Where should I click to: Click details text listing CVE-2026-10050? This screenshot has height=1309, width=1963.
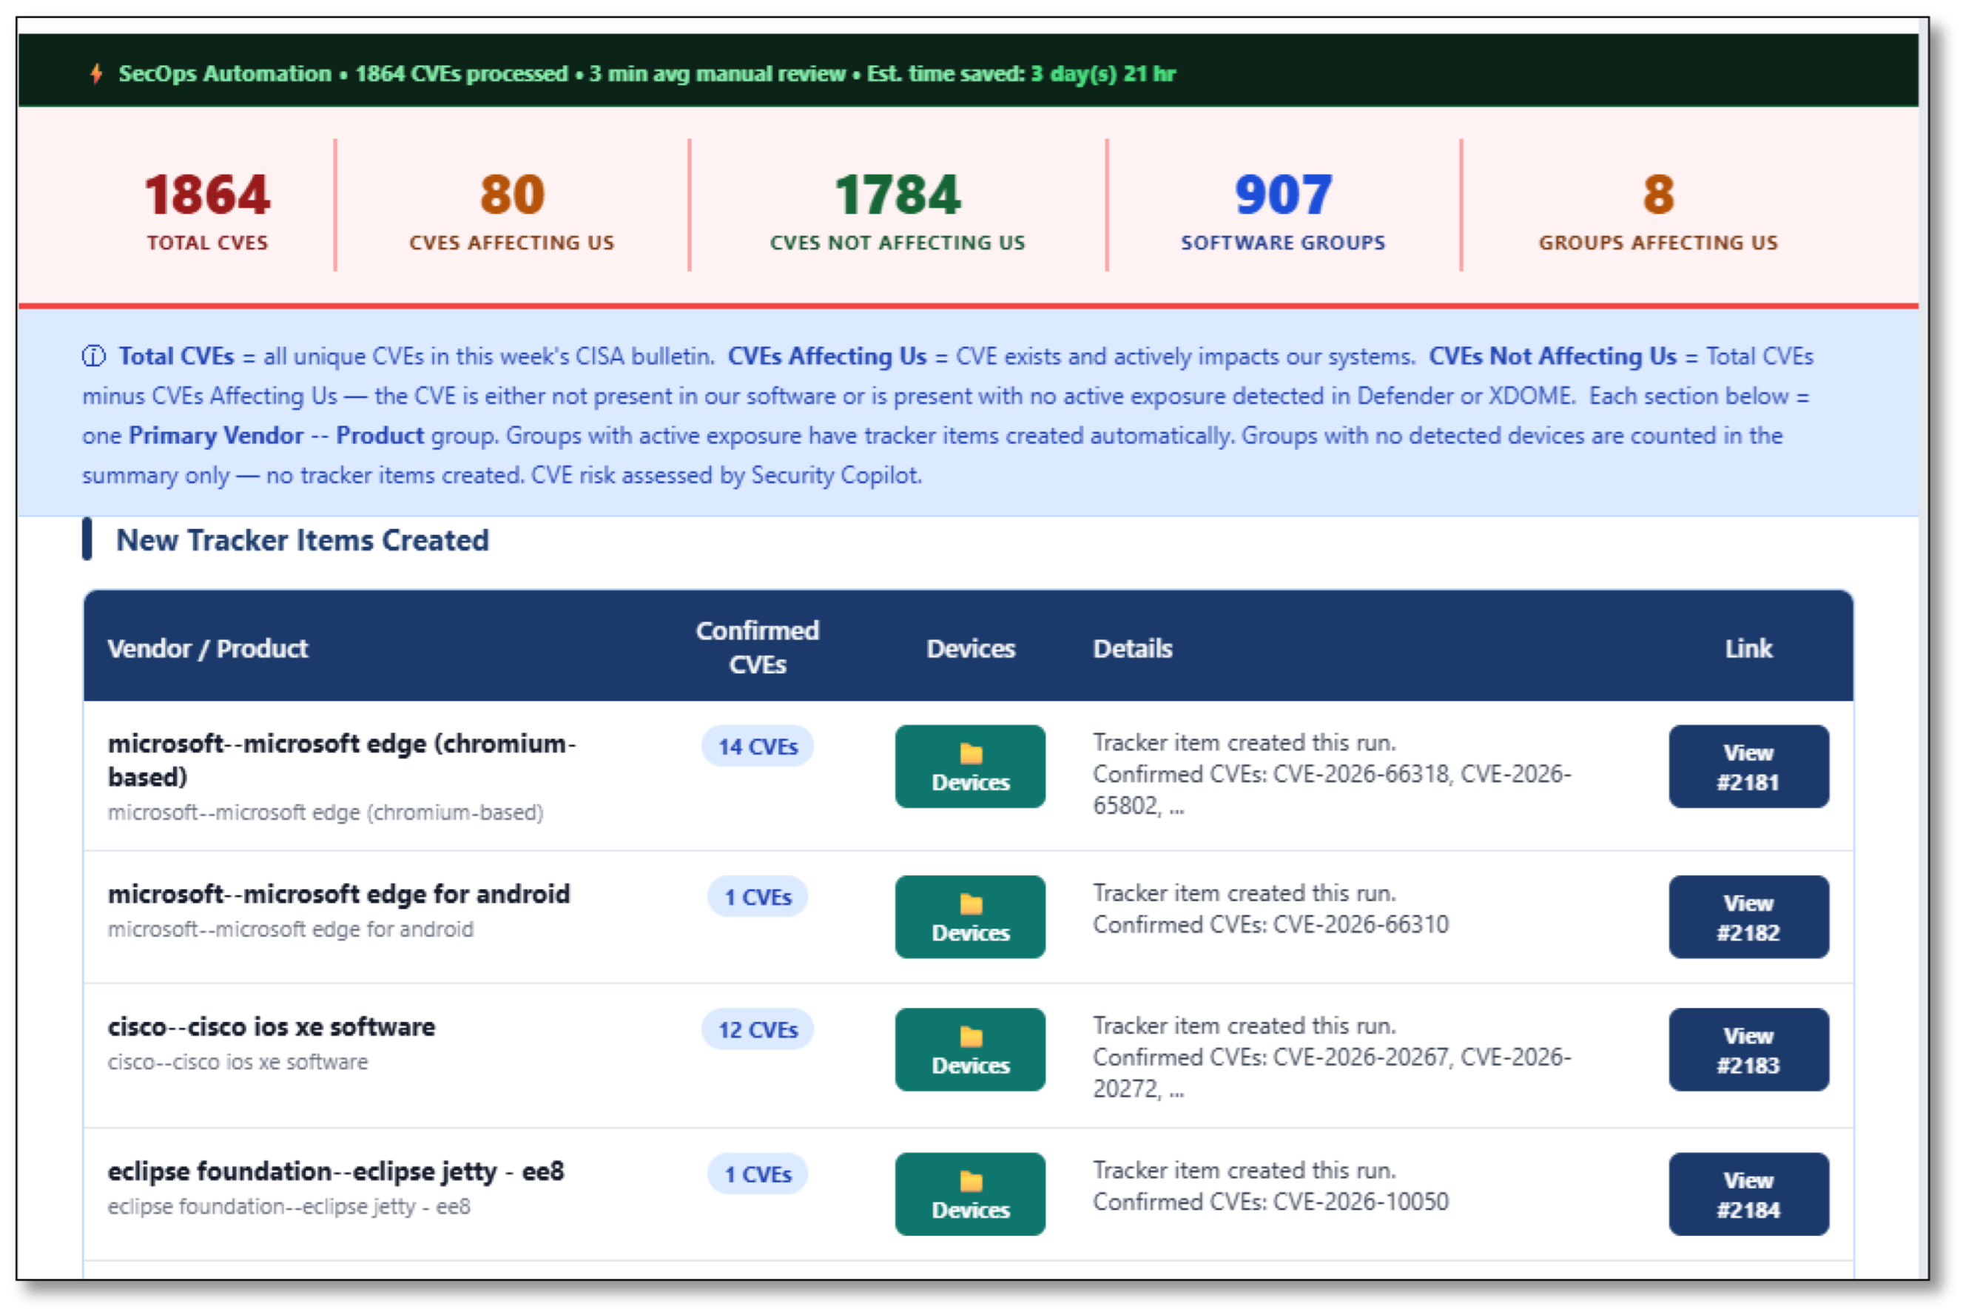coord(1271,1185)
